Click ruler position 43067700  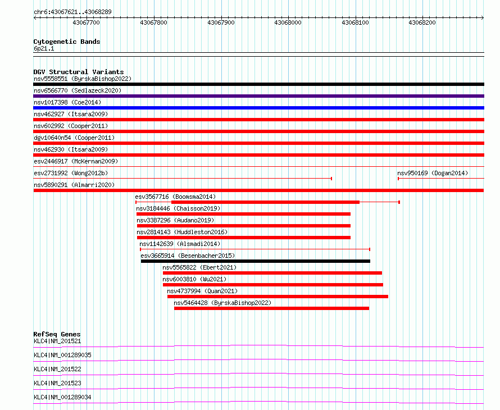tap(86, 22)
